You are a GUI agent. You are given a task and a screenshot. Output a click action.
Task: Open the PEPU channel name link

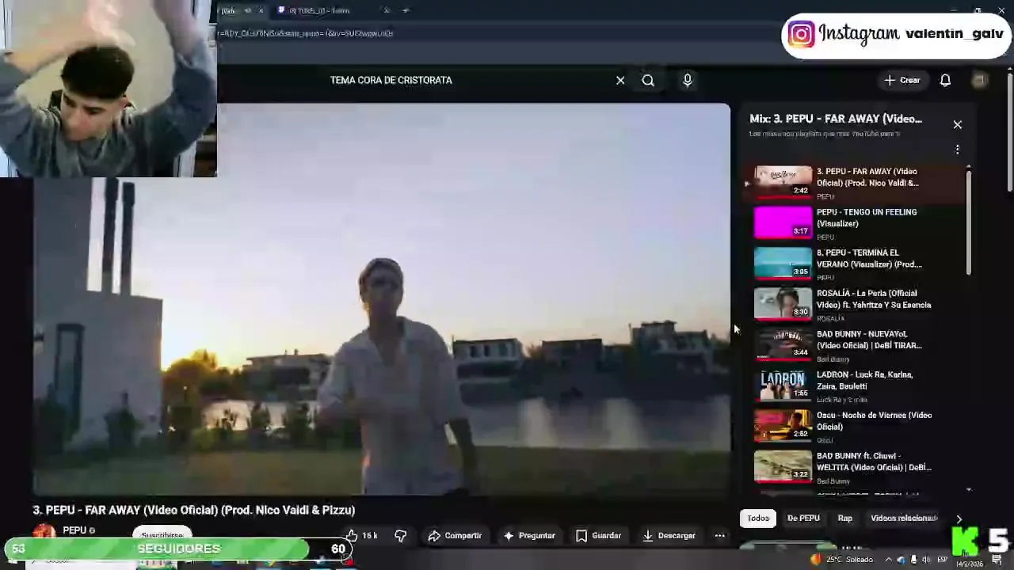pyautogui.click(x=74, y=530)
